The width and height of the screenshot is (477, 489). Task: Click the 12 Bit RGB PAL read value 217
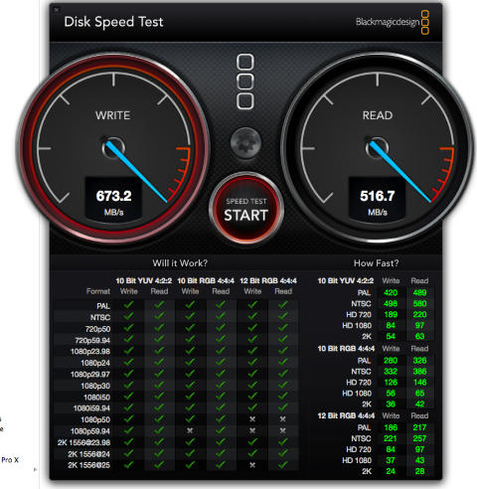[419, 427]
